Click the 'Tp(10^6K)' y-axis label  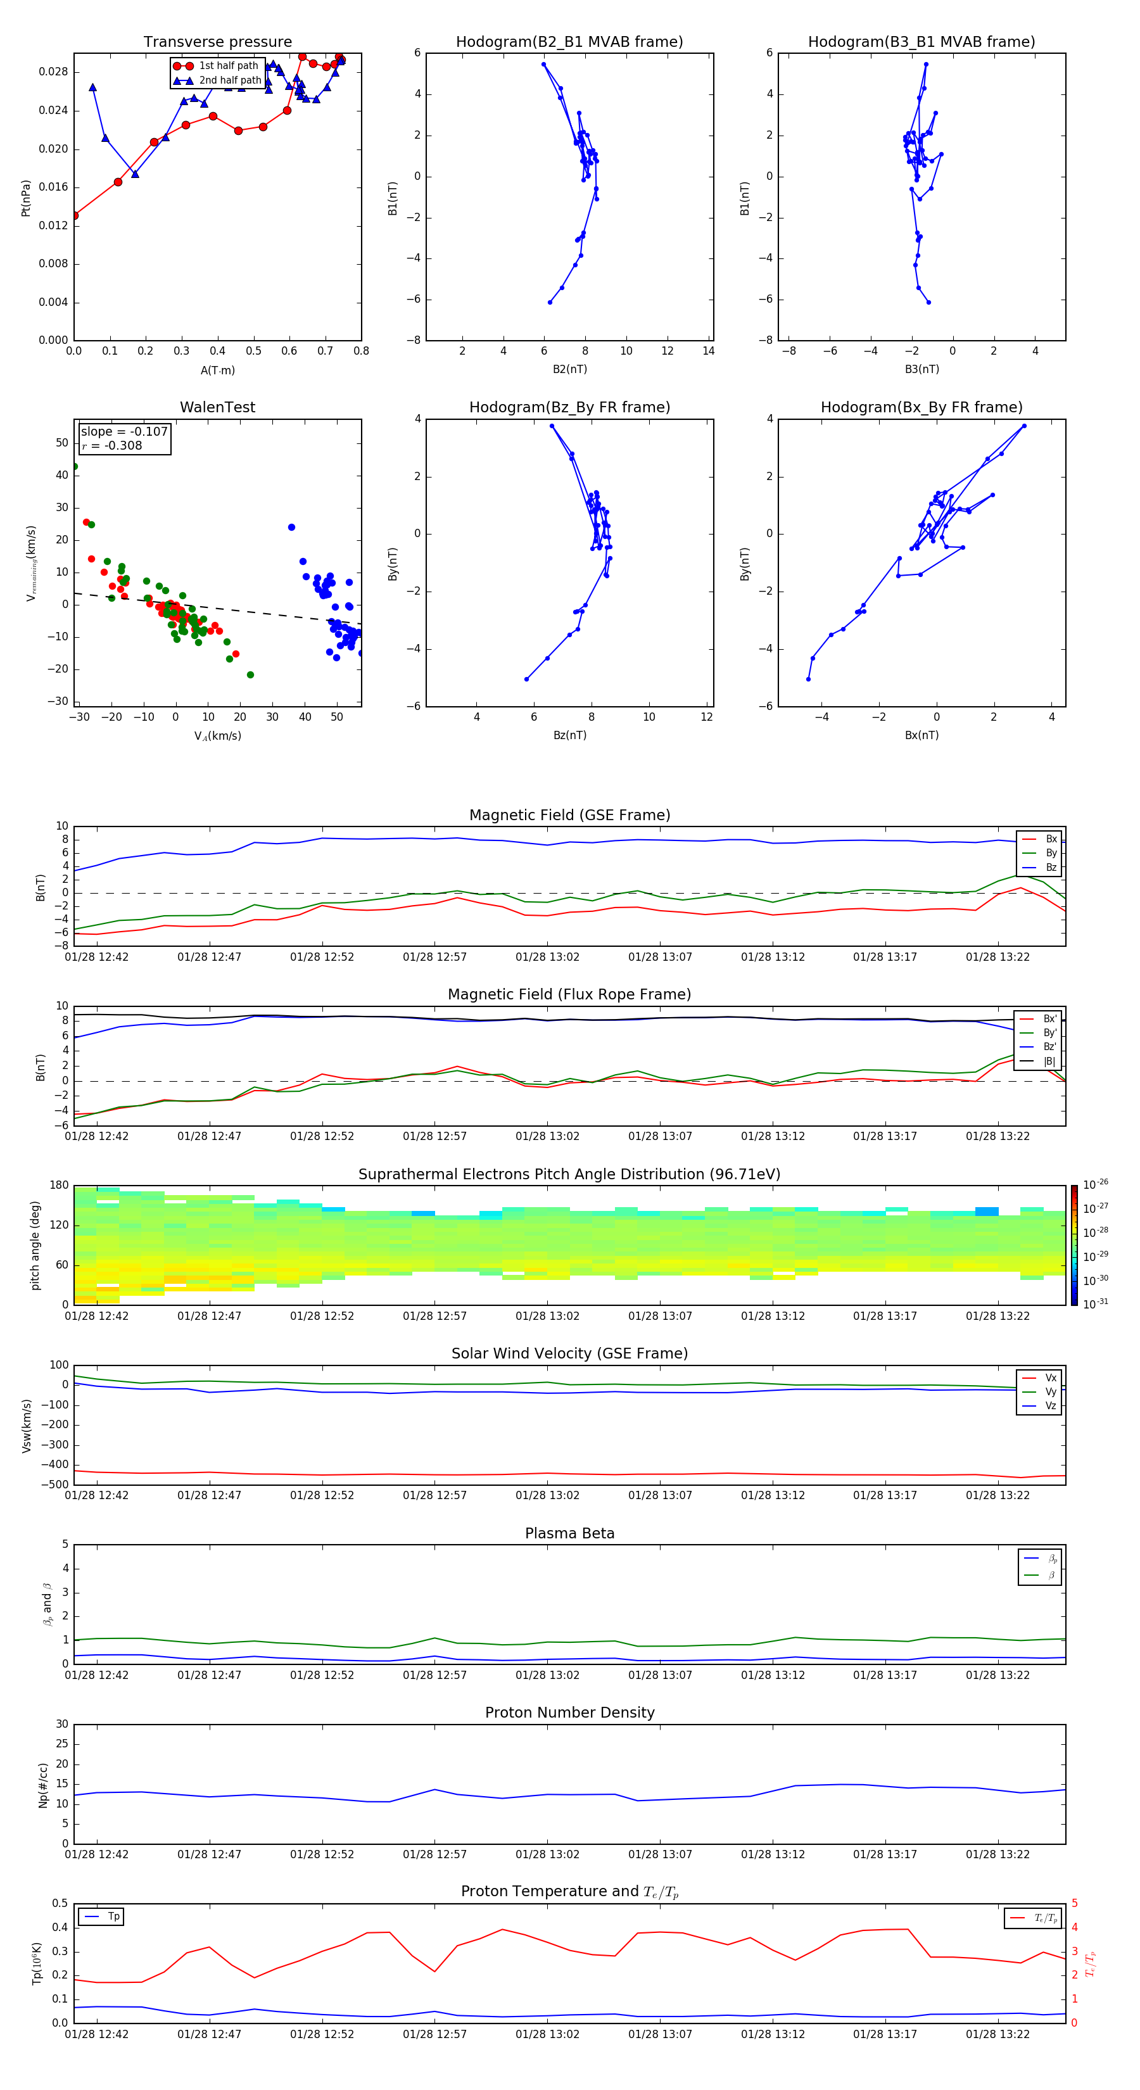37,1964
